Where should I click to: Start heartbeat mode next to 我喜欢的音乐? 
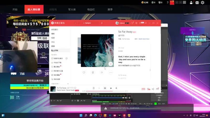click(67, 58)
